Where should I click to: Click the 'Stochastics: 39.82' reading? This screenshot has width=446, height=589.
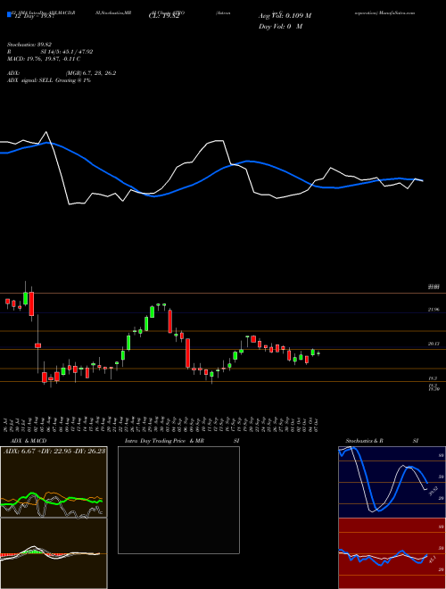29,45
